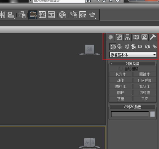
Task: Click the 圆环 button
Action: 121,93
